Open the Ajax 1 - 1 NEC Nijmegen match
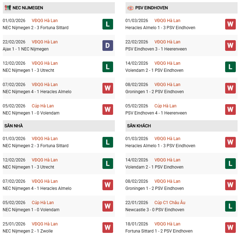This screenshot has height=240, width=239. (26, 49)
